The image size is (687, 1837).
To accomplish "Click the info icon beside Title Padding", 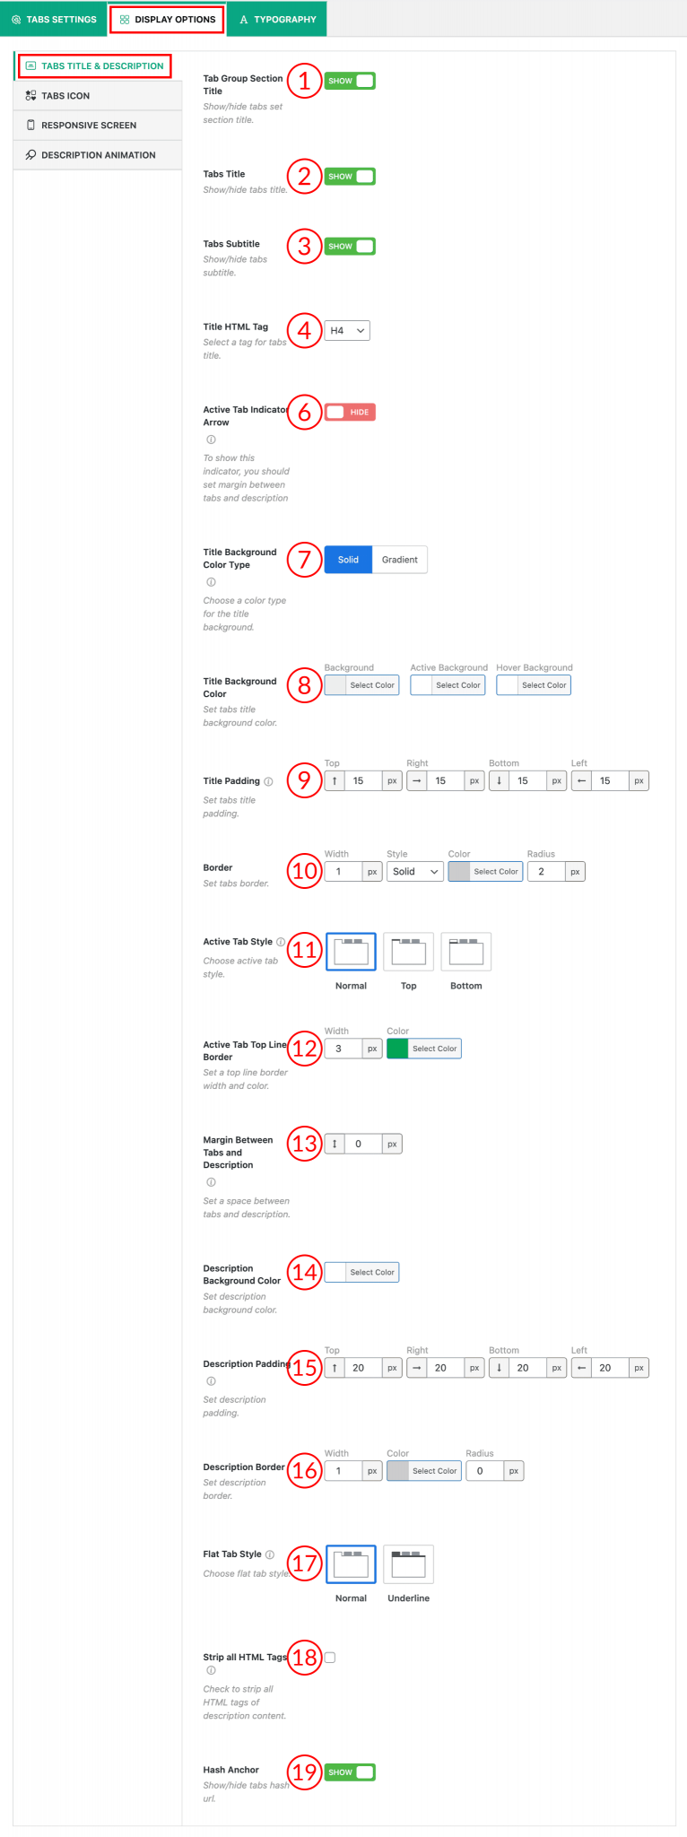I will pyautogui.click(x=270, y=780).
